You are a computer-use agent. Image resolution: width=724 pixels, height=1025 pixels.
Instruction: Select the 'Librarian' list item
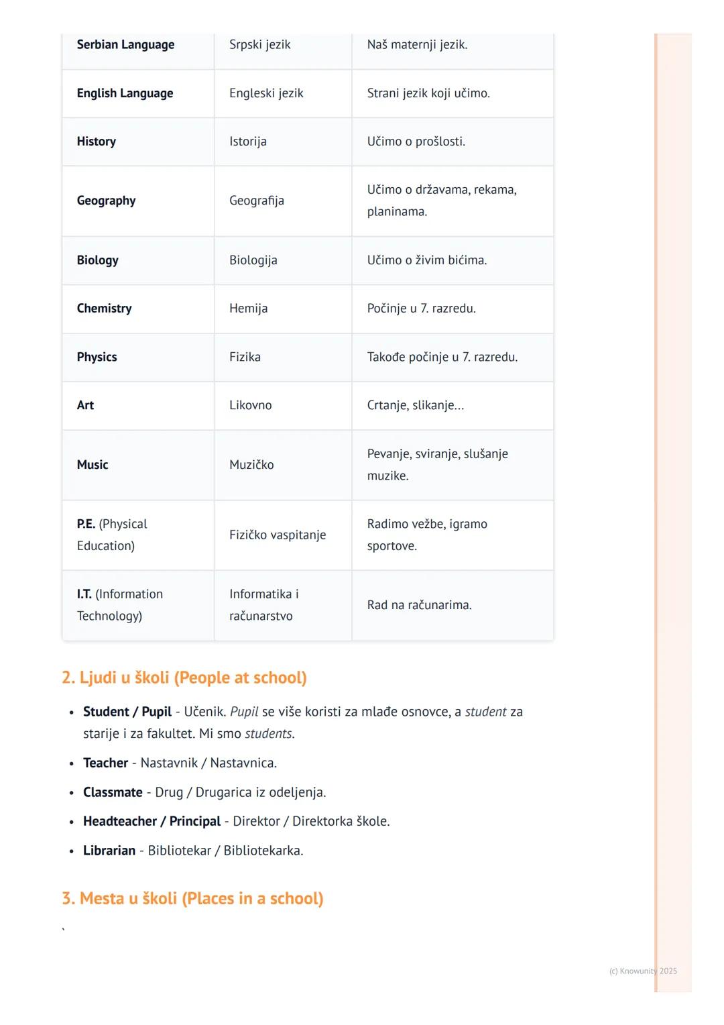point(109,851)
